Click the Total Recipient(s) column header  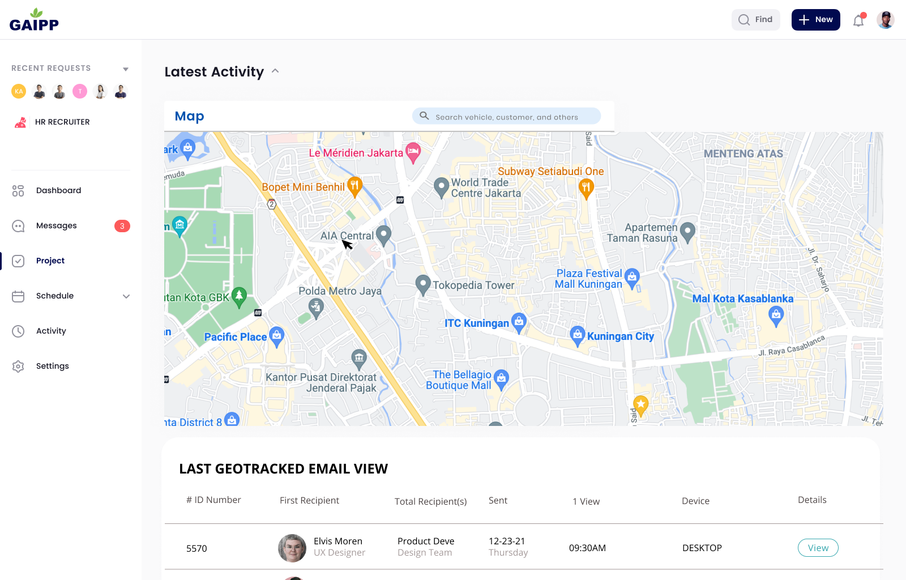click(x=431, y=501)
